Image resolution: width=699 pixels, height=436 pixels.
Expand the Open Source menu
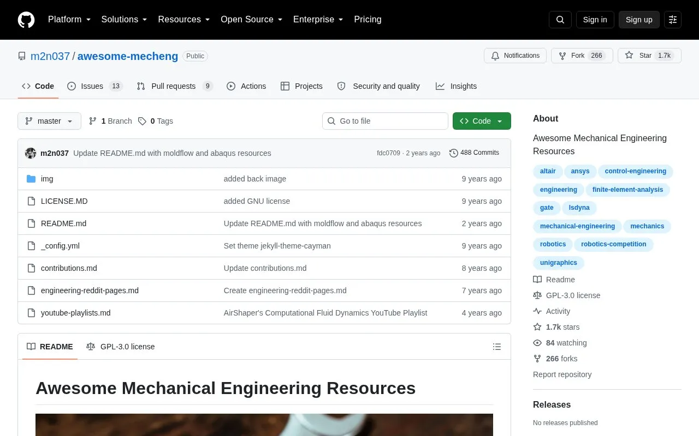point(252,20)
